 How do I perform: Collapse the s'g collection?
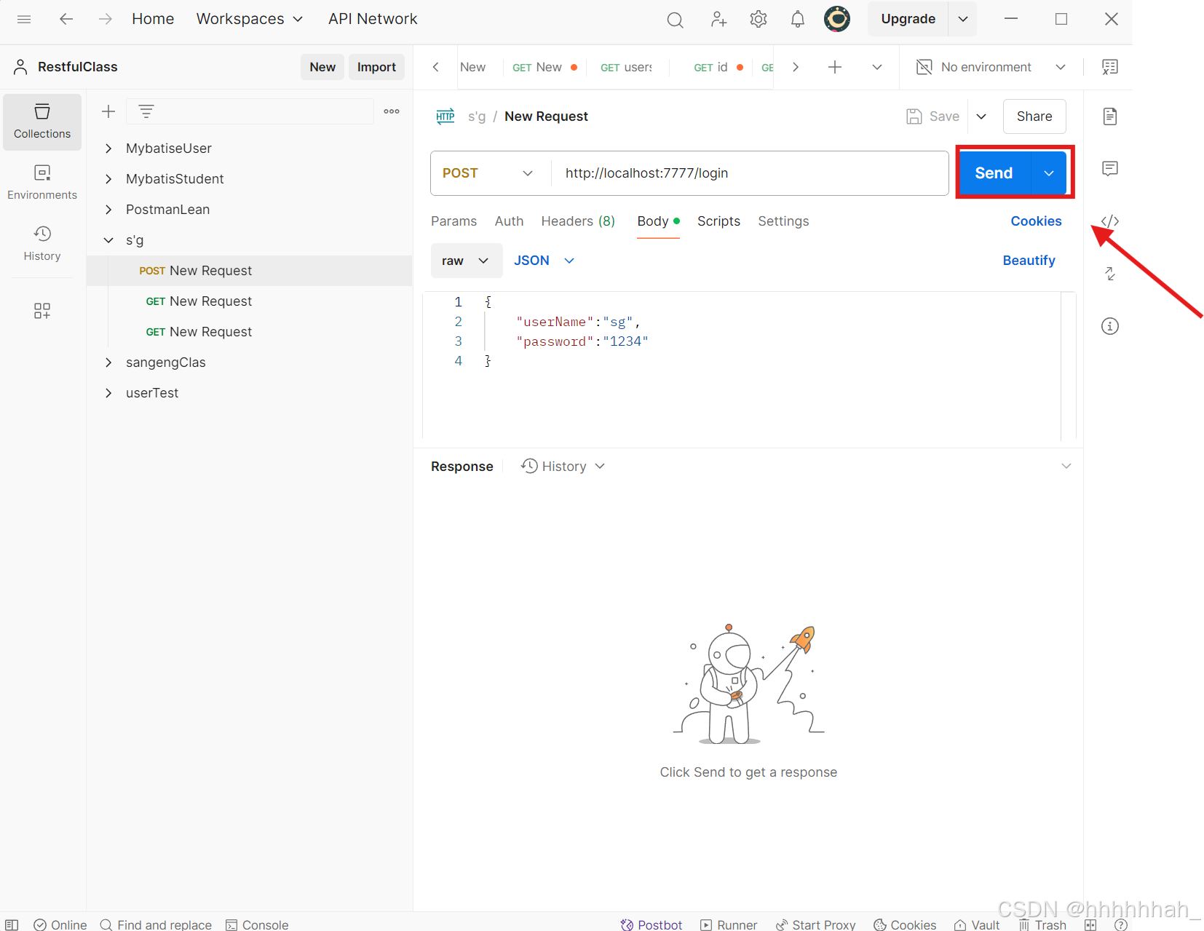(x=108, y=240)
